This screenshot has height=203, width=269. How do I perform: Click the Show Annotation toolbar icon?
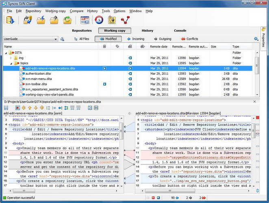(x=112, y=20)
